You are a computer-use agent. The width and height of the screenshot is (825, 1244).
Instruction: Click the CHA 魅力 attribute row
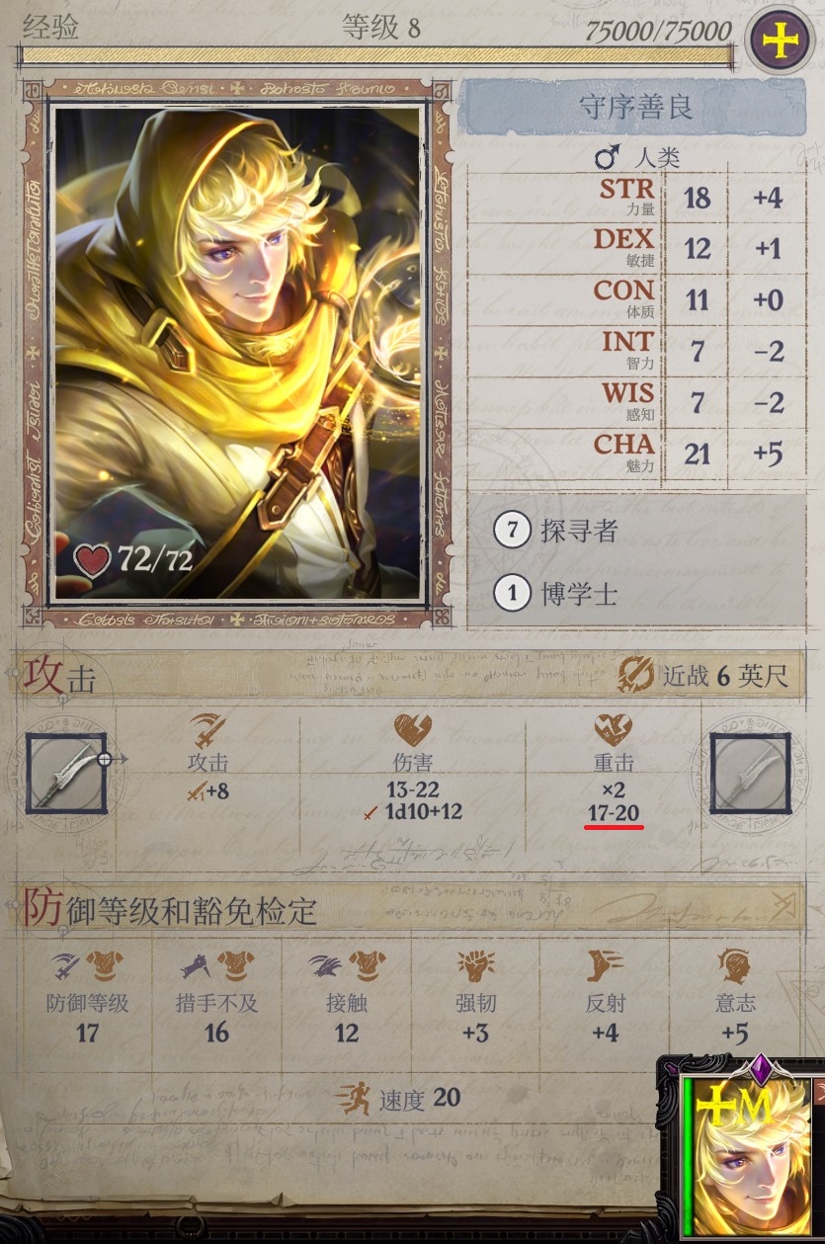(x=635, y=453)
